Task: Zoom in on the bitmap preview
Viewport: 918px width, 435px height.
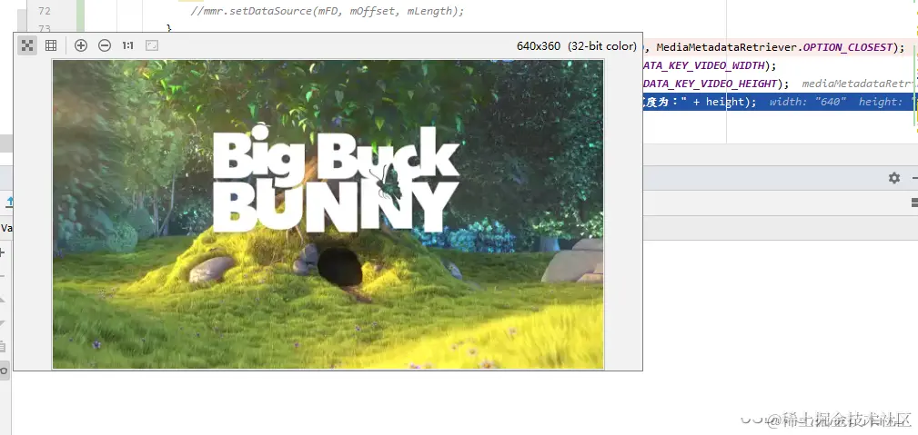Action: coord(81,45)
